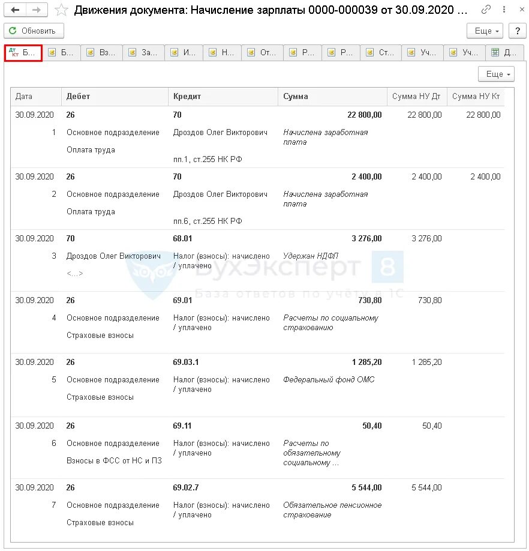Image resolution: width=529 pixels, height=551 pixels.
Task: Close the document movements window
Action: 522,10
